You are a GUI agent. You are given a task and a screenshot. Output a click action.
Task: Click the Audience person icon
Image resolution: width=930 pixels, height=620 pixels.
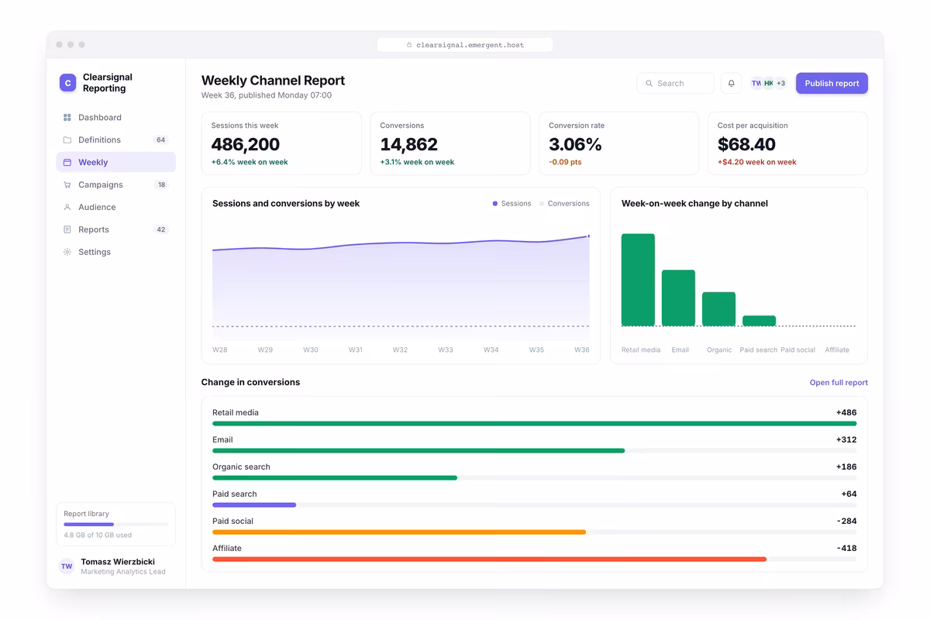pyautogui.click(x=67, y=208)
